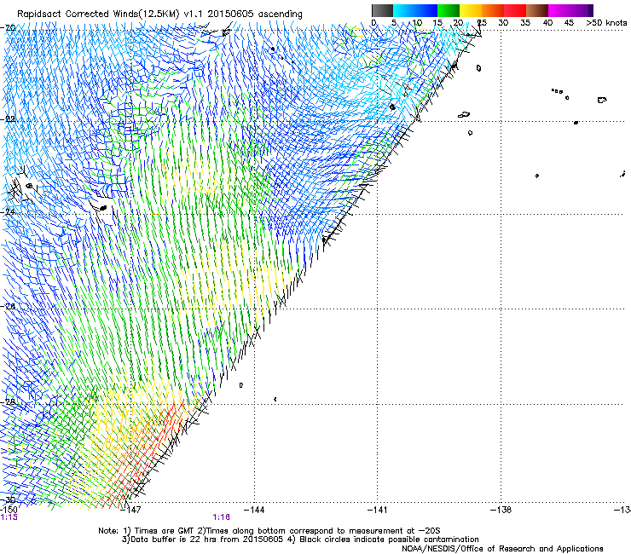Screen dimensions: 631x554
Task: Click legend tick label '10'
Action: click(417, 23)
